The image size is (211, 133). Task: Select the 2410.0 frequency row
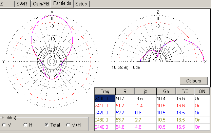point(105,106)
